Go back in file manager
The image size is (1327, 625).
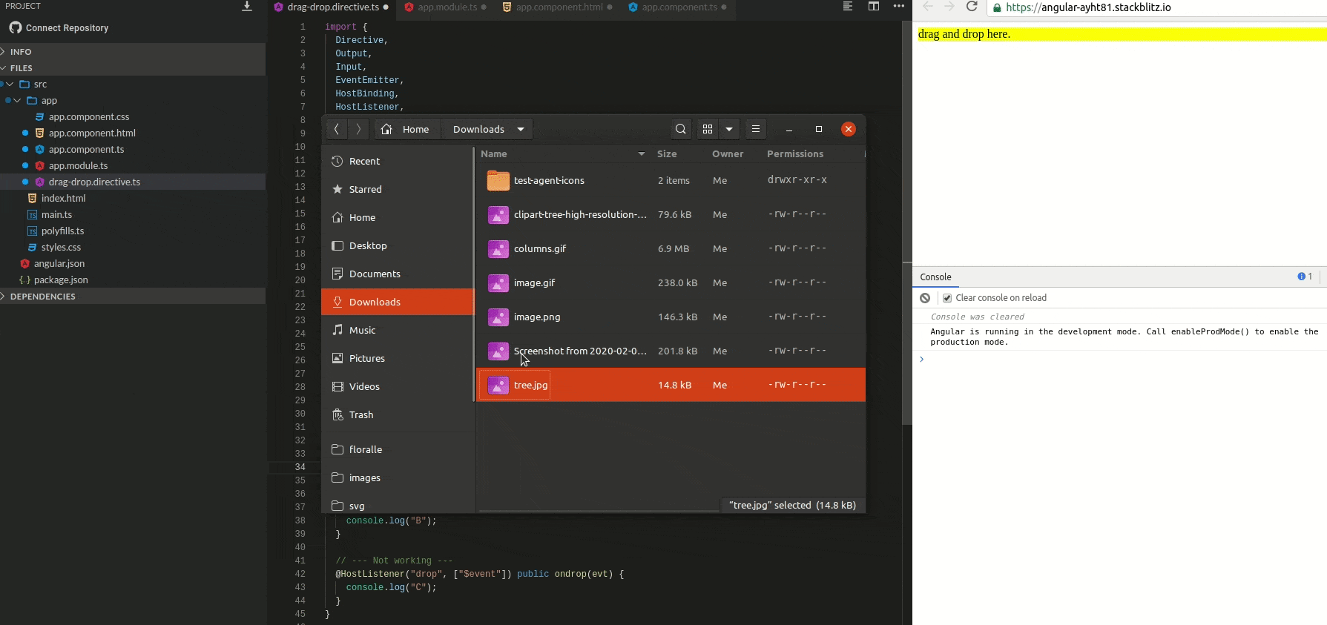[337, 129]
